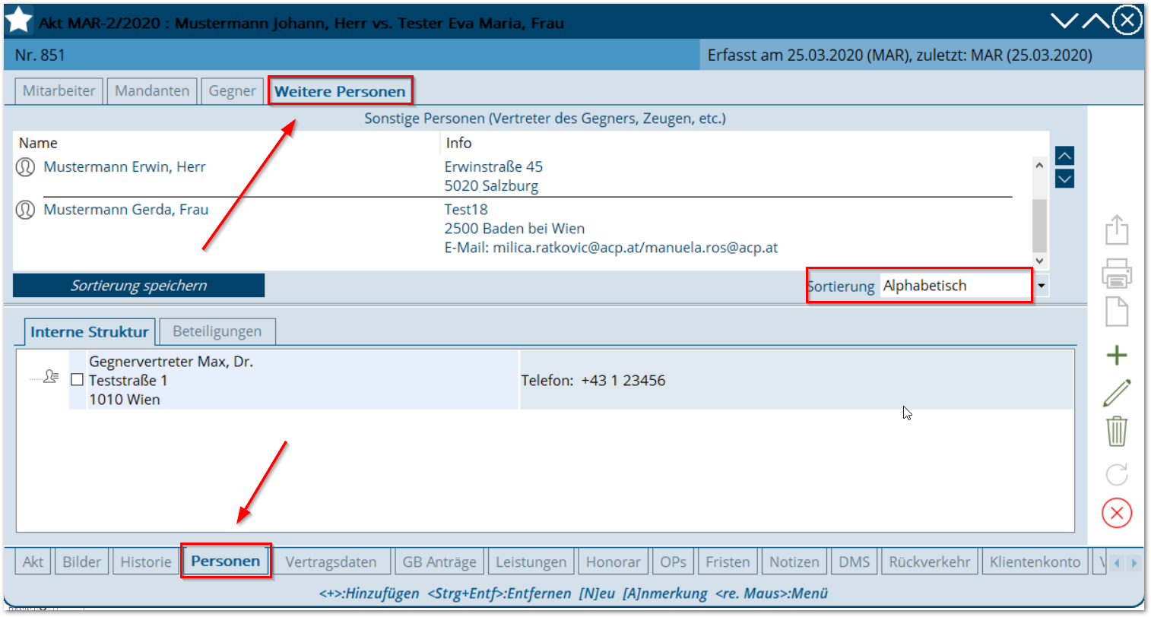Move entry down with blue down arrow
1151x617 pixels.
pos(1064,179)
